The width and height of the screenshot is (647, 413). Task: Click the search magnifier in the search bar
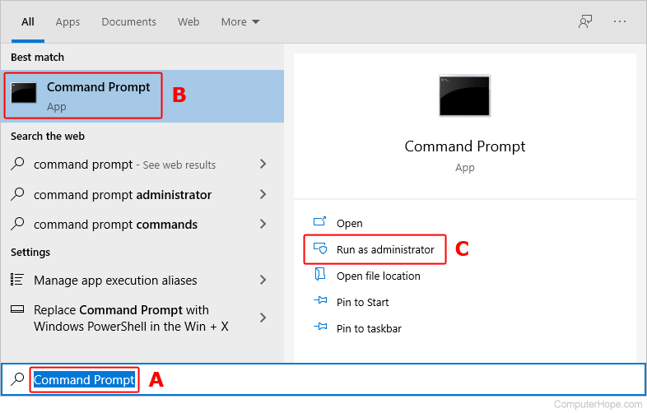[x=17, y=378]
